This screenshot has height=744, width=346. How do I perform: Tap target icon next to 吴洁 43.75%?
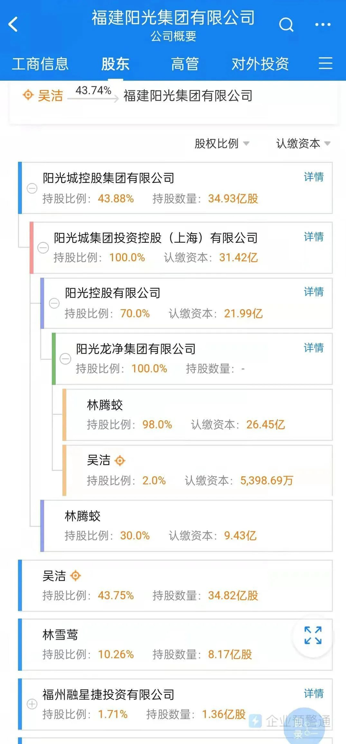click(x=75, y=576)
